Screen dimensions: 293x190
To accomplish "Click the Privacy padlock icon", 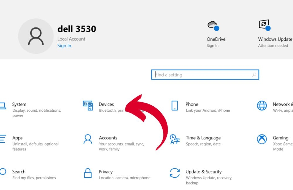I will point(88,173).
